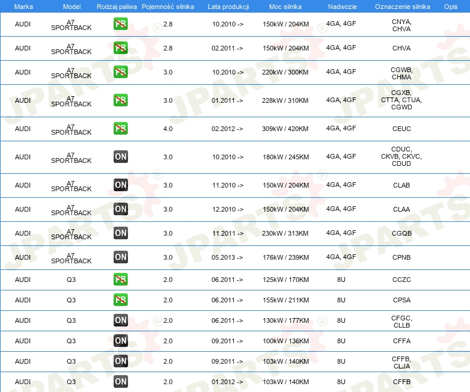
Task: Click the CLAB engine code
Action: click(401, 185)
